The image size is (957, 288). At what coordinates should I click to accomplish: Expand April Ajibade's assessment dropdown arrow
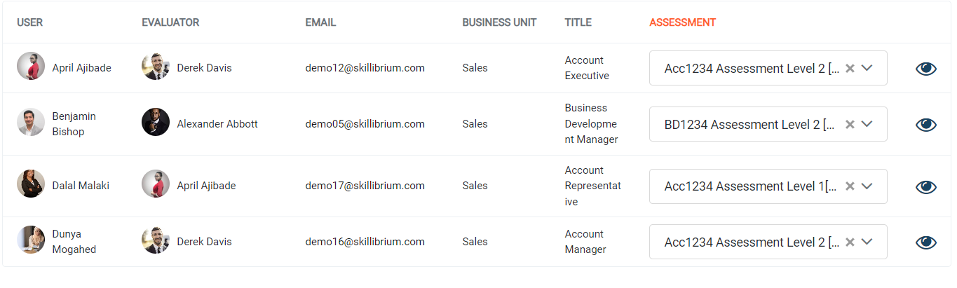[x=867, y=68]
